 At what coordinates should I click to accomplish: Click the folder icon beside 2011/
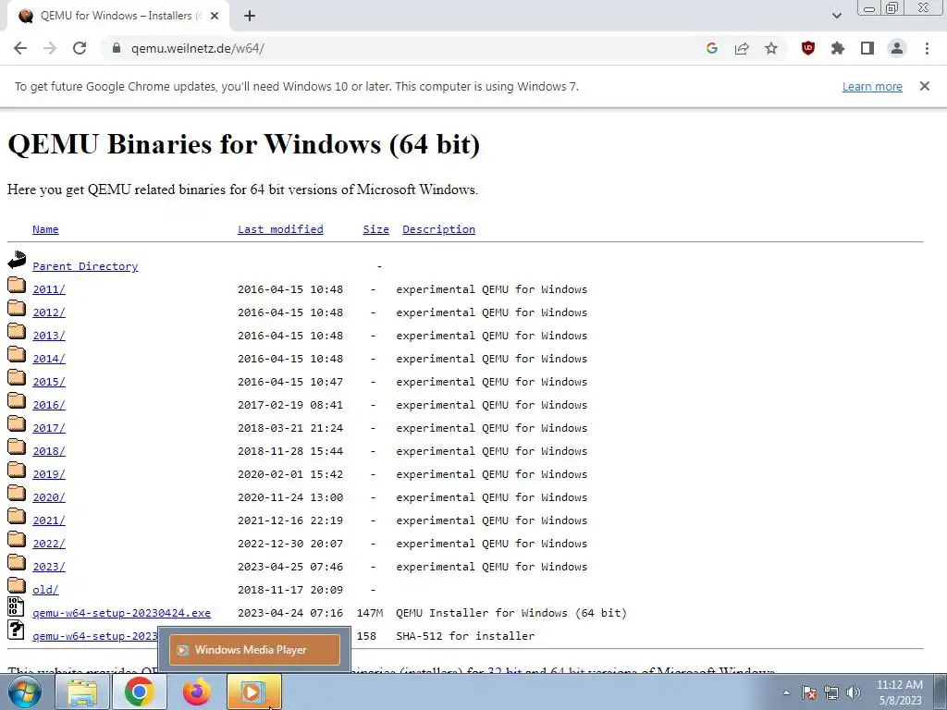pos(17,285)
